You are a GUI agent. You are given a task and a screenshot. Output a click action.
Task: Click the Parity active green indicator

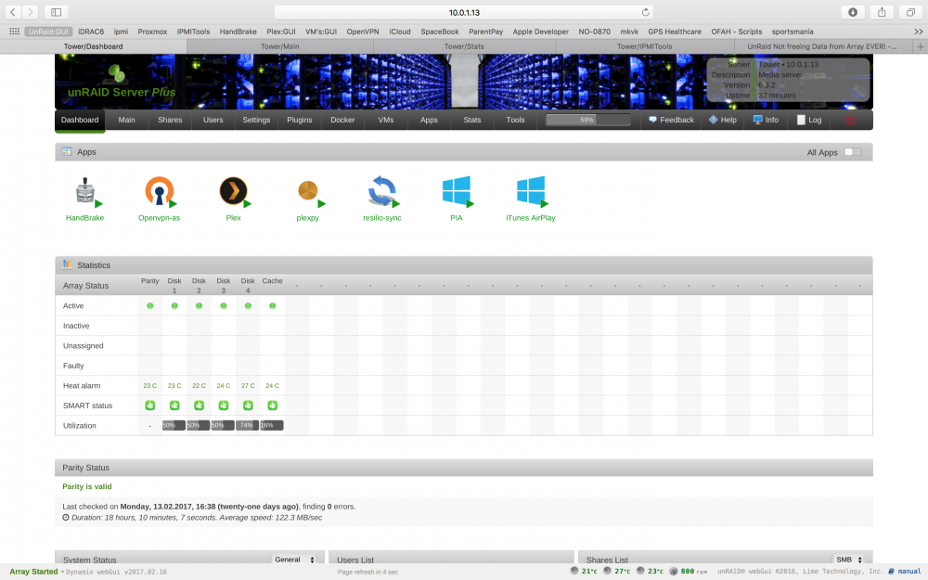(149, 306)
